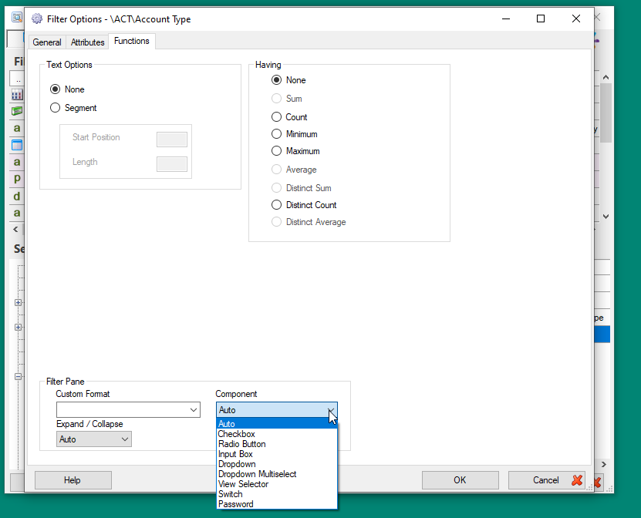
Task: Click the magnifier icon of the background window
Action: tap(17, 17)
